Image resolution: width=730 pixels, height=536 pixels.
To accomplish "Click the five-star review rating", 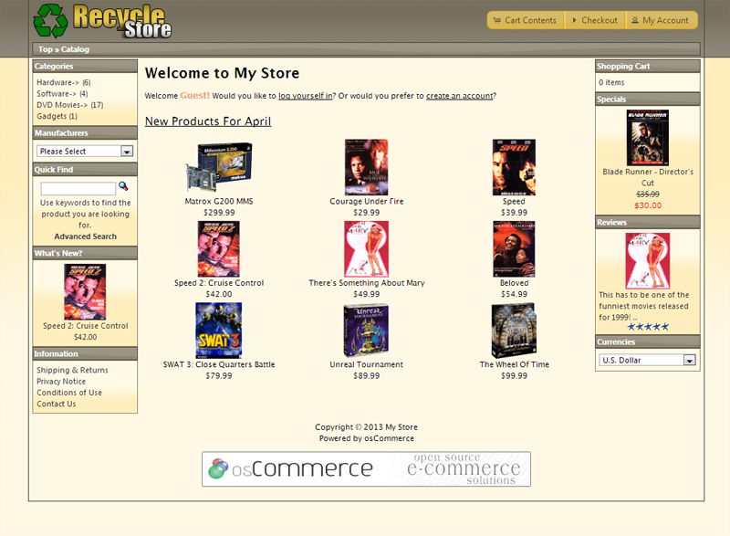I will pyautogui.click(x=648, y=327).
